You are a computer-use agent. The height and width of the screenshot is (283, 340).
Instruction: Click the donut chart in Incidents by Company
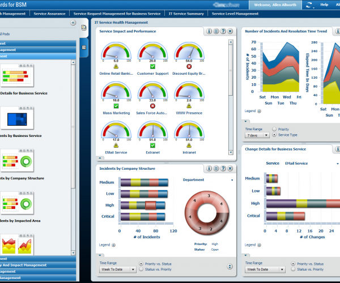[x=207, y=213]
